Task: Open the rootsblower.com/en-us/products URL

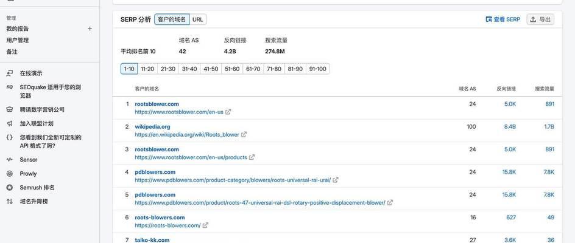Action: [x=191, y=157]
